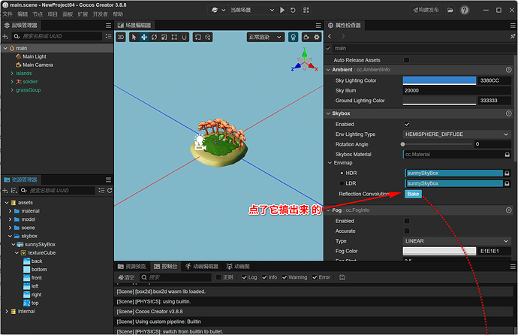Go back in inspector history

(x=330, y=36)
